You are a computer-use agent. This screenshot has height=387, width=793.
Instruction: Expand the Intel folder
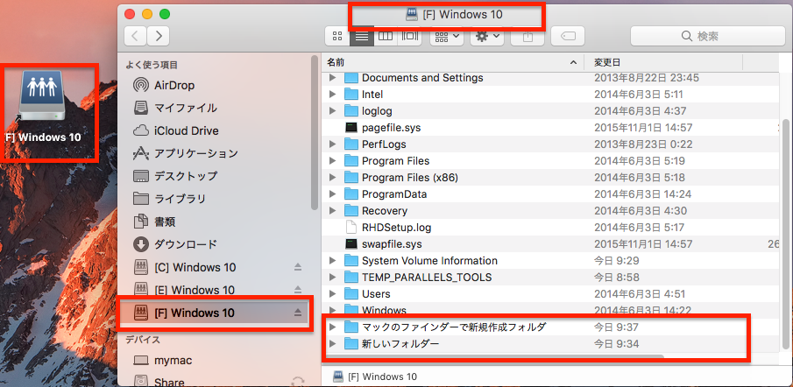click(332, 95)
